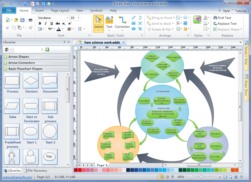Pick the Process shape thumbnail

point(12,81)
